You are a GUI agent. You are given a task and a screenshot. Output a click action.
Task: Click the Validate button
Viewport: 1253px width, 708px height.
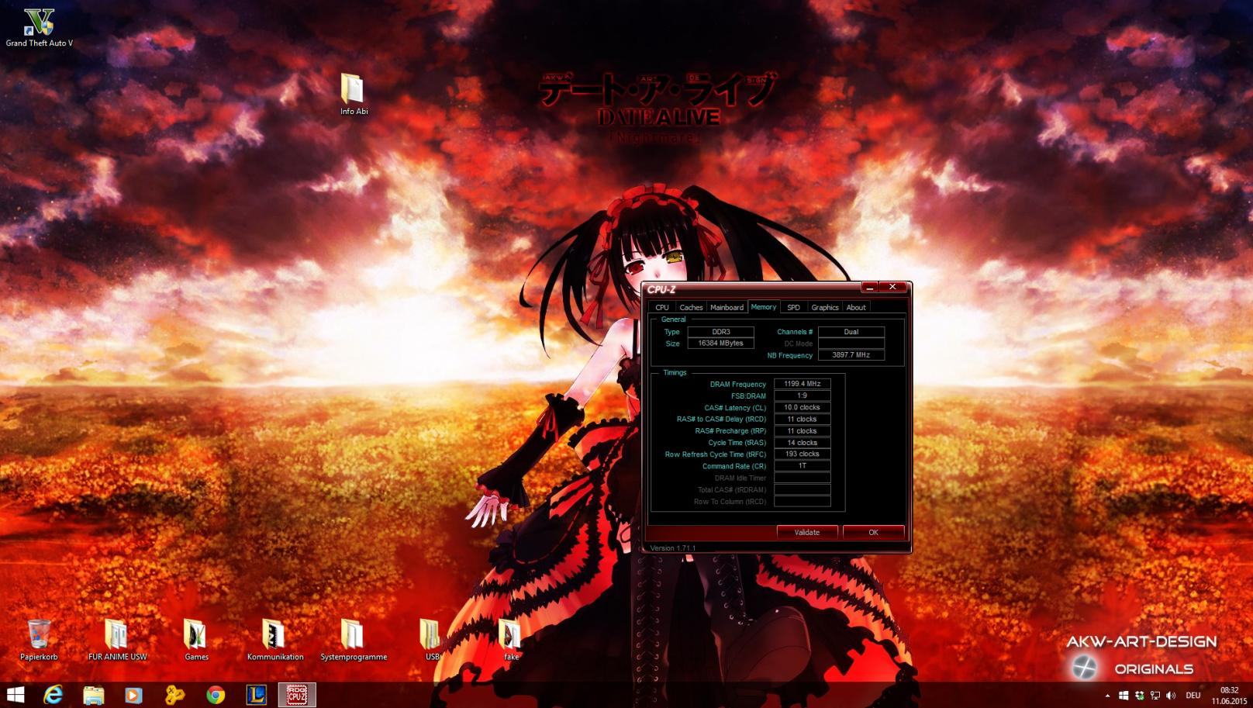[807, 532]
